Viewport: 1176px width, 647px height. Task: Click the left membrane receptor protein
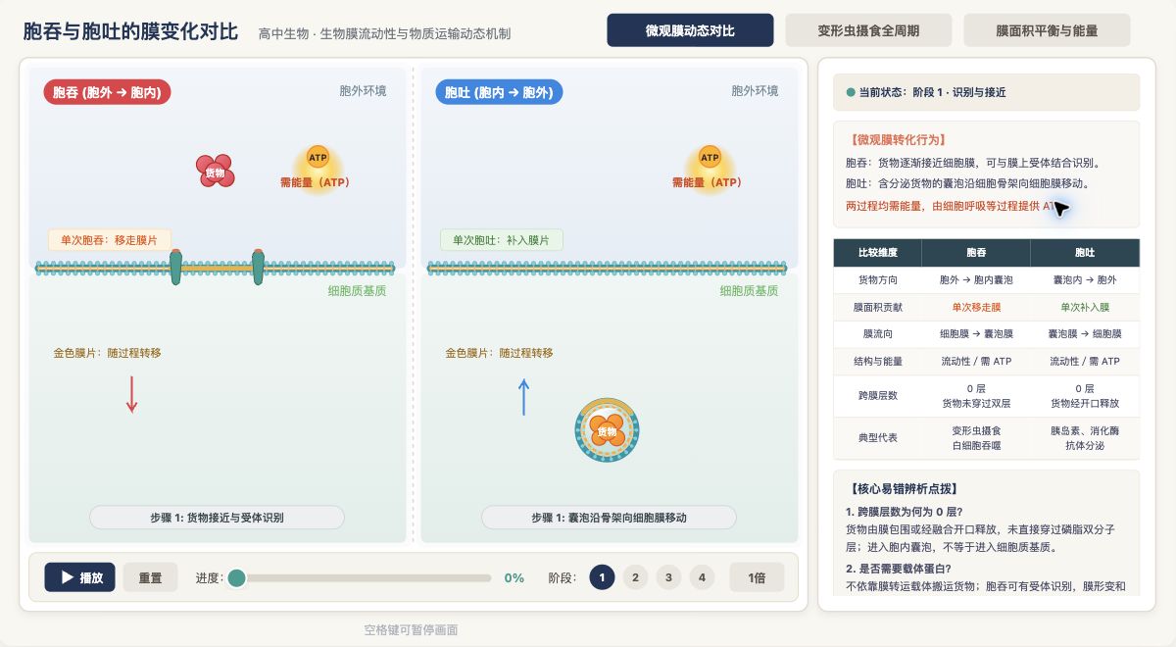point(175,268)
